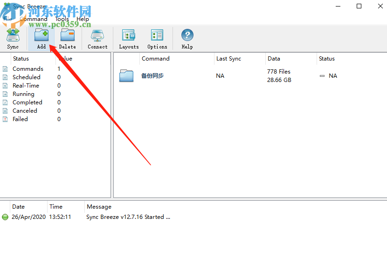The height and width of the screenshot is (265, 387).
Task: Click the NA status dash icon
Action: tap(322, 76)
